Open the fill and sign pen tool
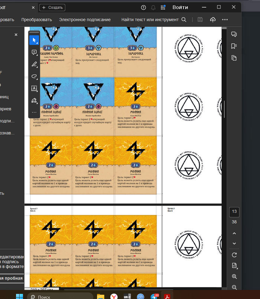This screenshot has width=260, height=299. click(34, 100)
